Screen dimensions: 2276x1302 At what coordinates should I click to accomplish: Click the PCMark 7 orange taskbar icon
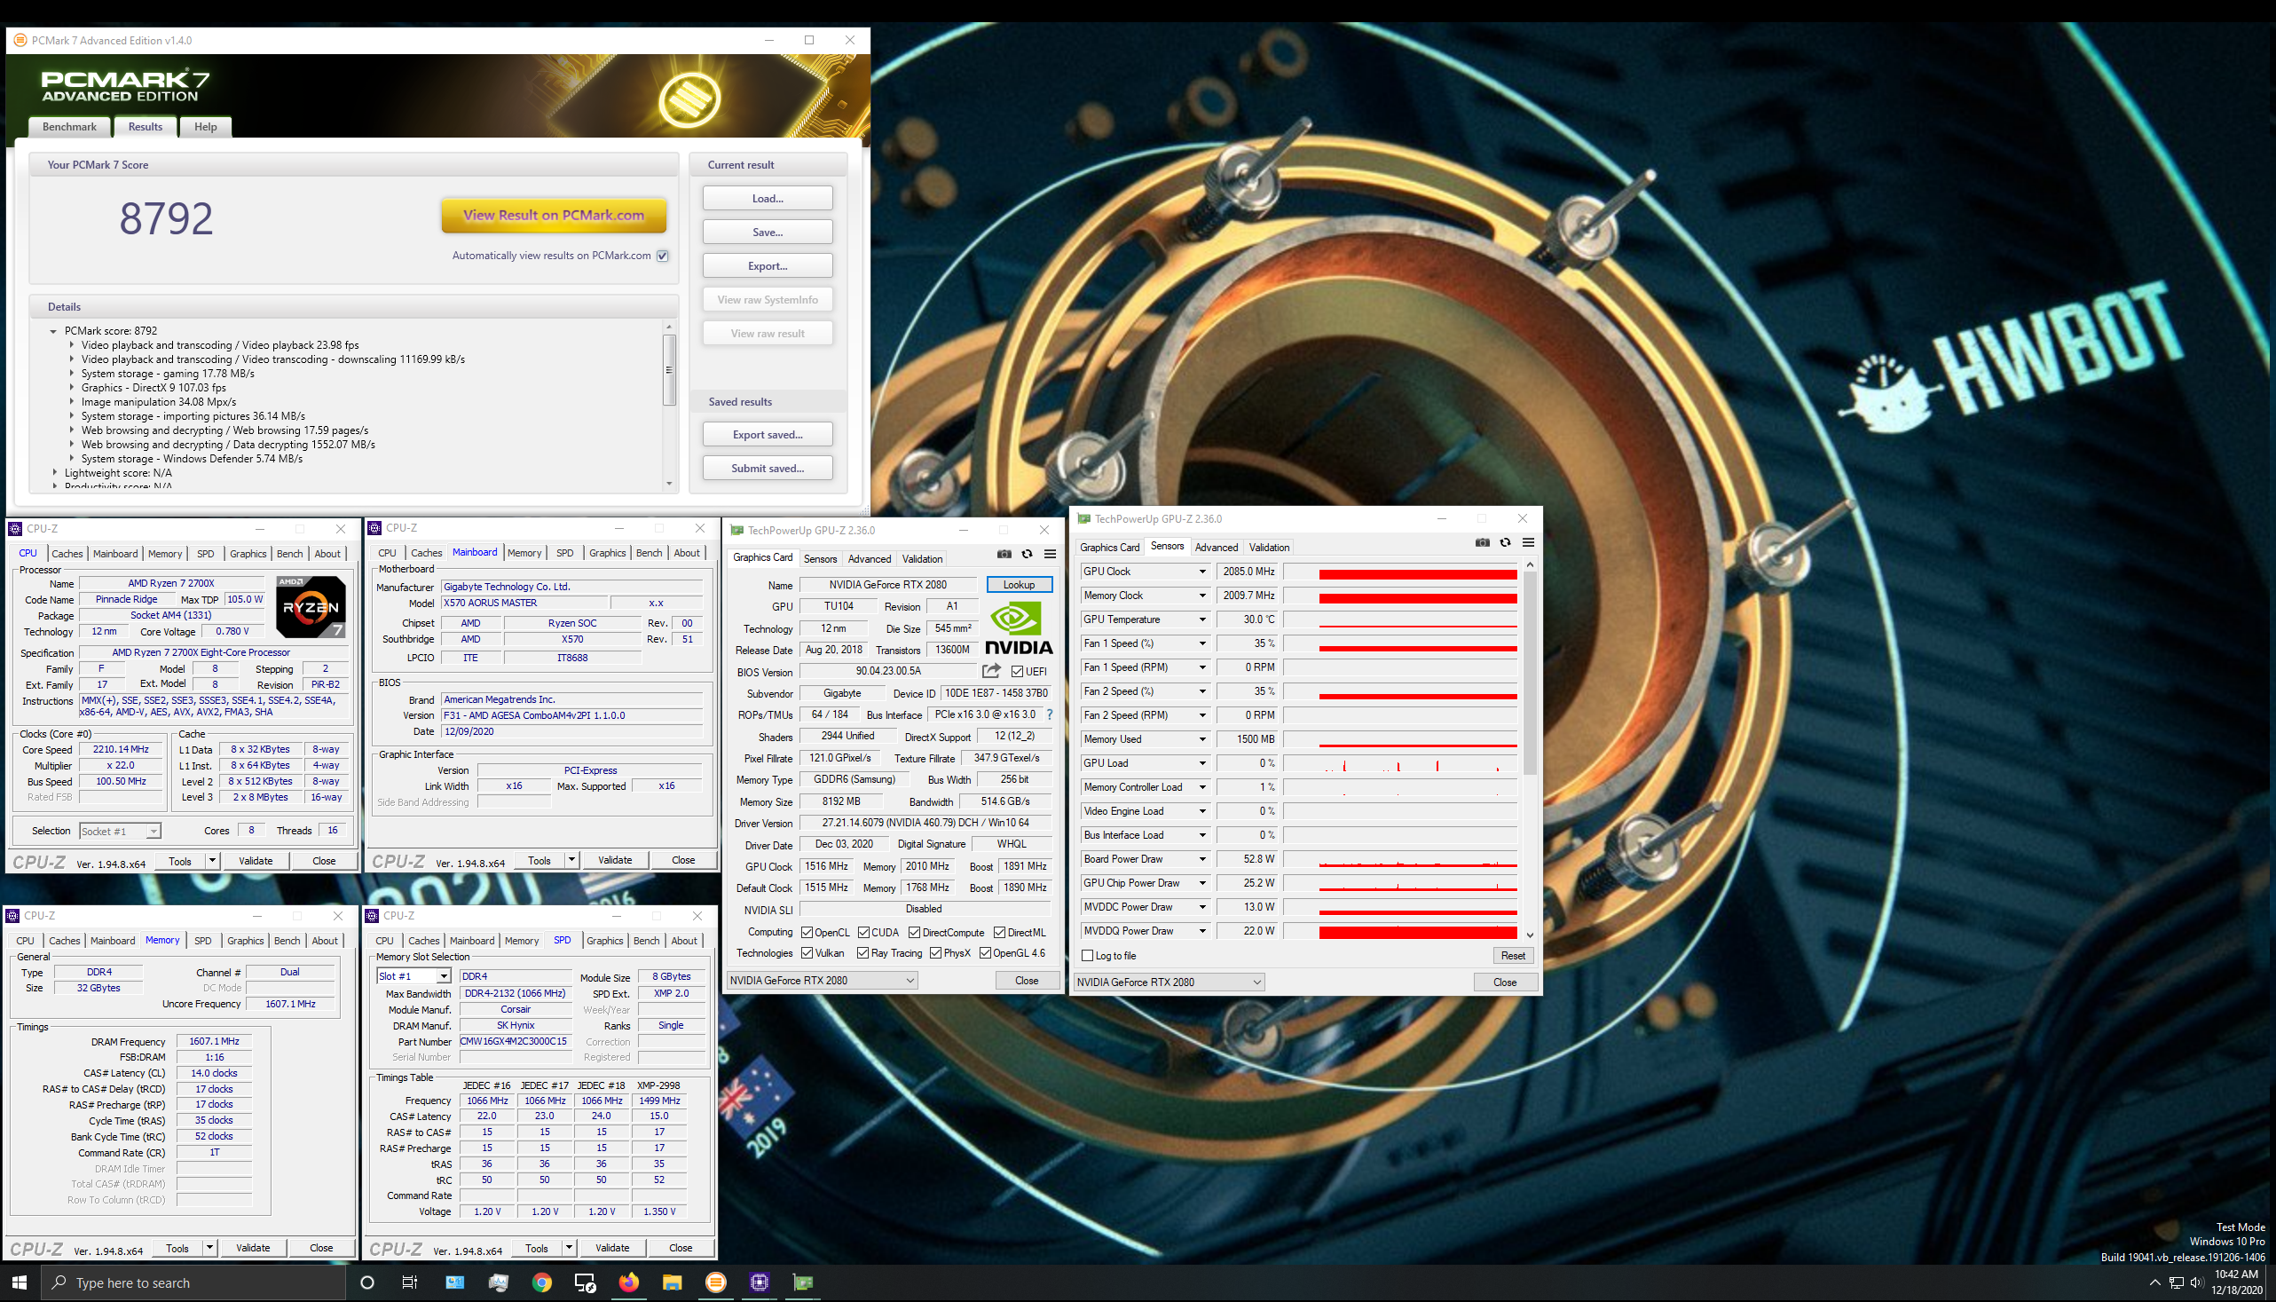pos(716,1282)
